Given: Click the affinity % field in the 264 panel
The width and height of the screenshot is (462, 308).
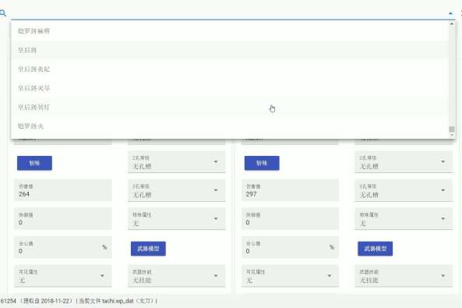Looking at the screenshot, I should click(x=63, y=247).
